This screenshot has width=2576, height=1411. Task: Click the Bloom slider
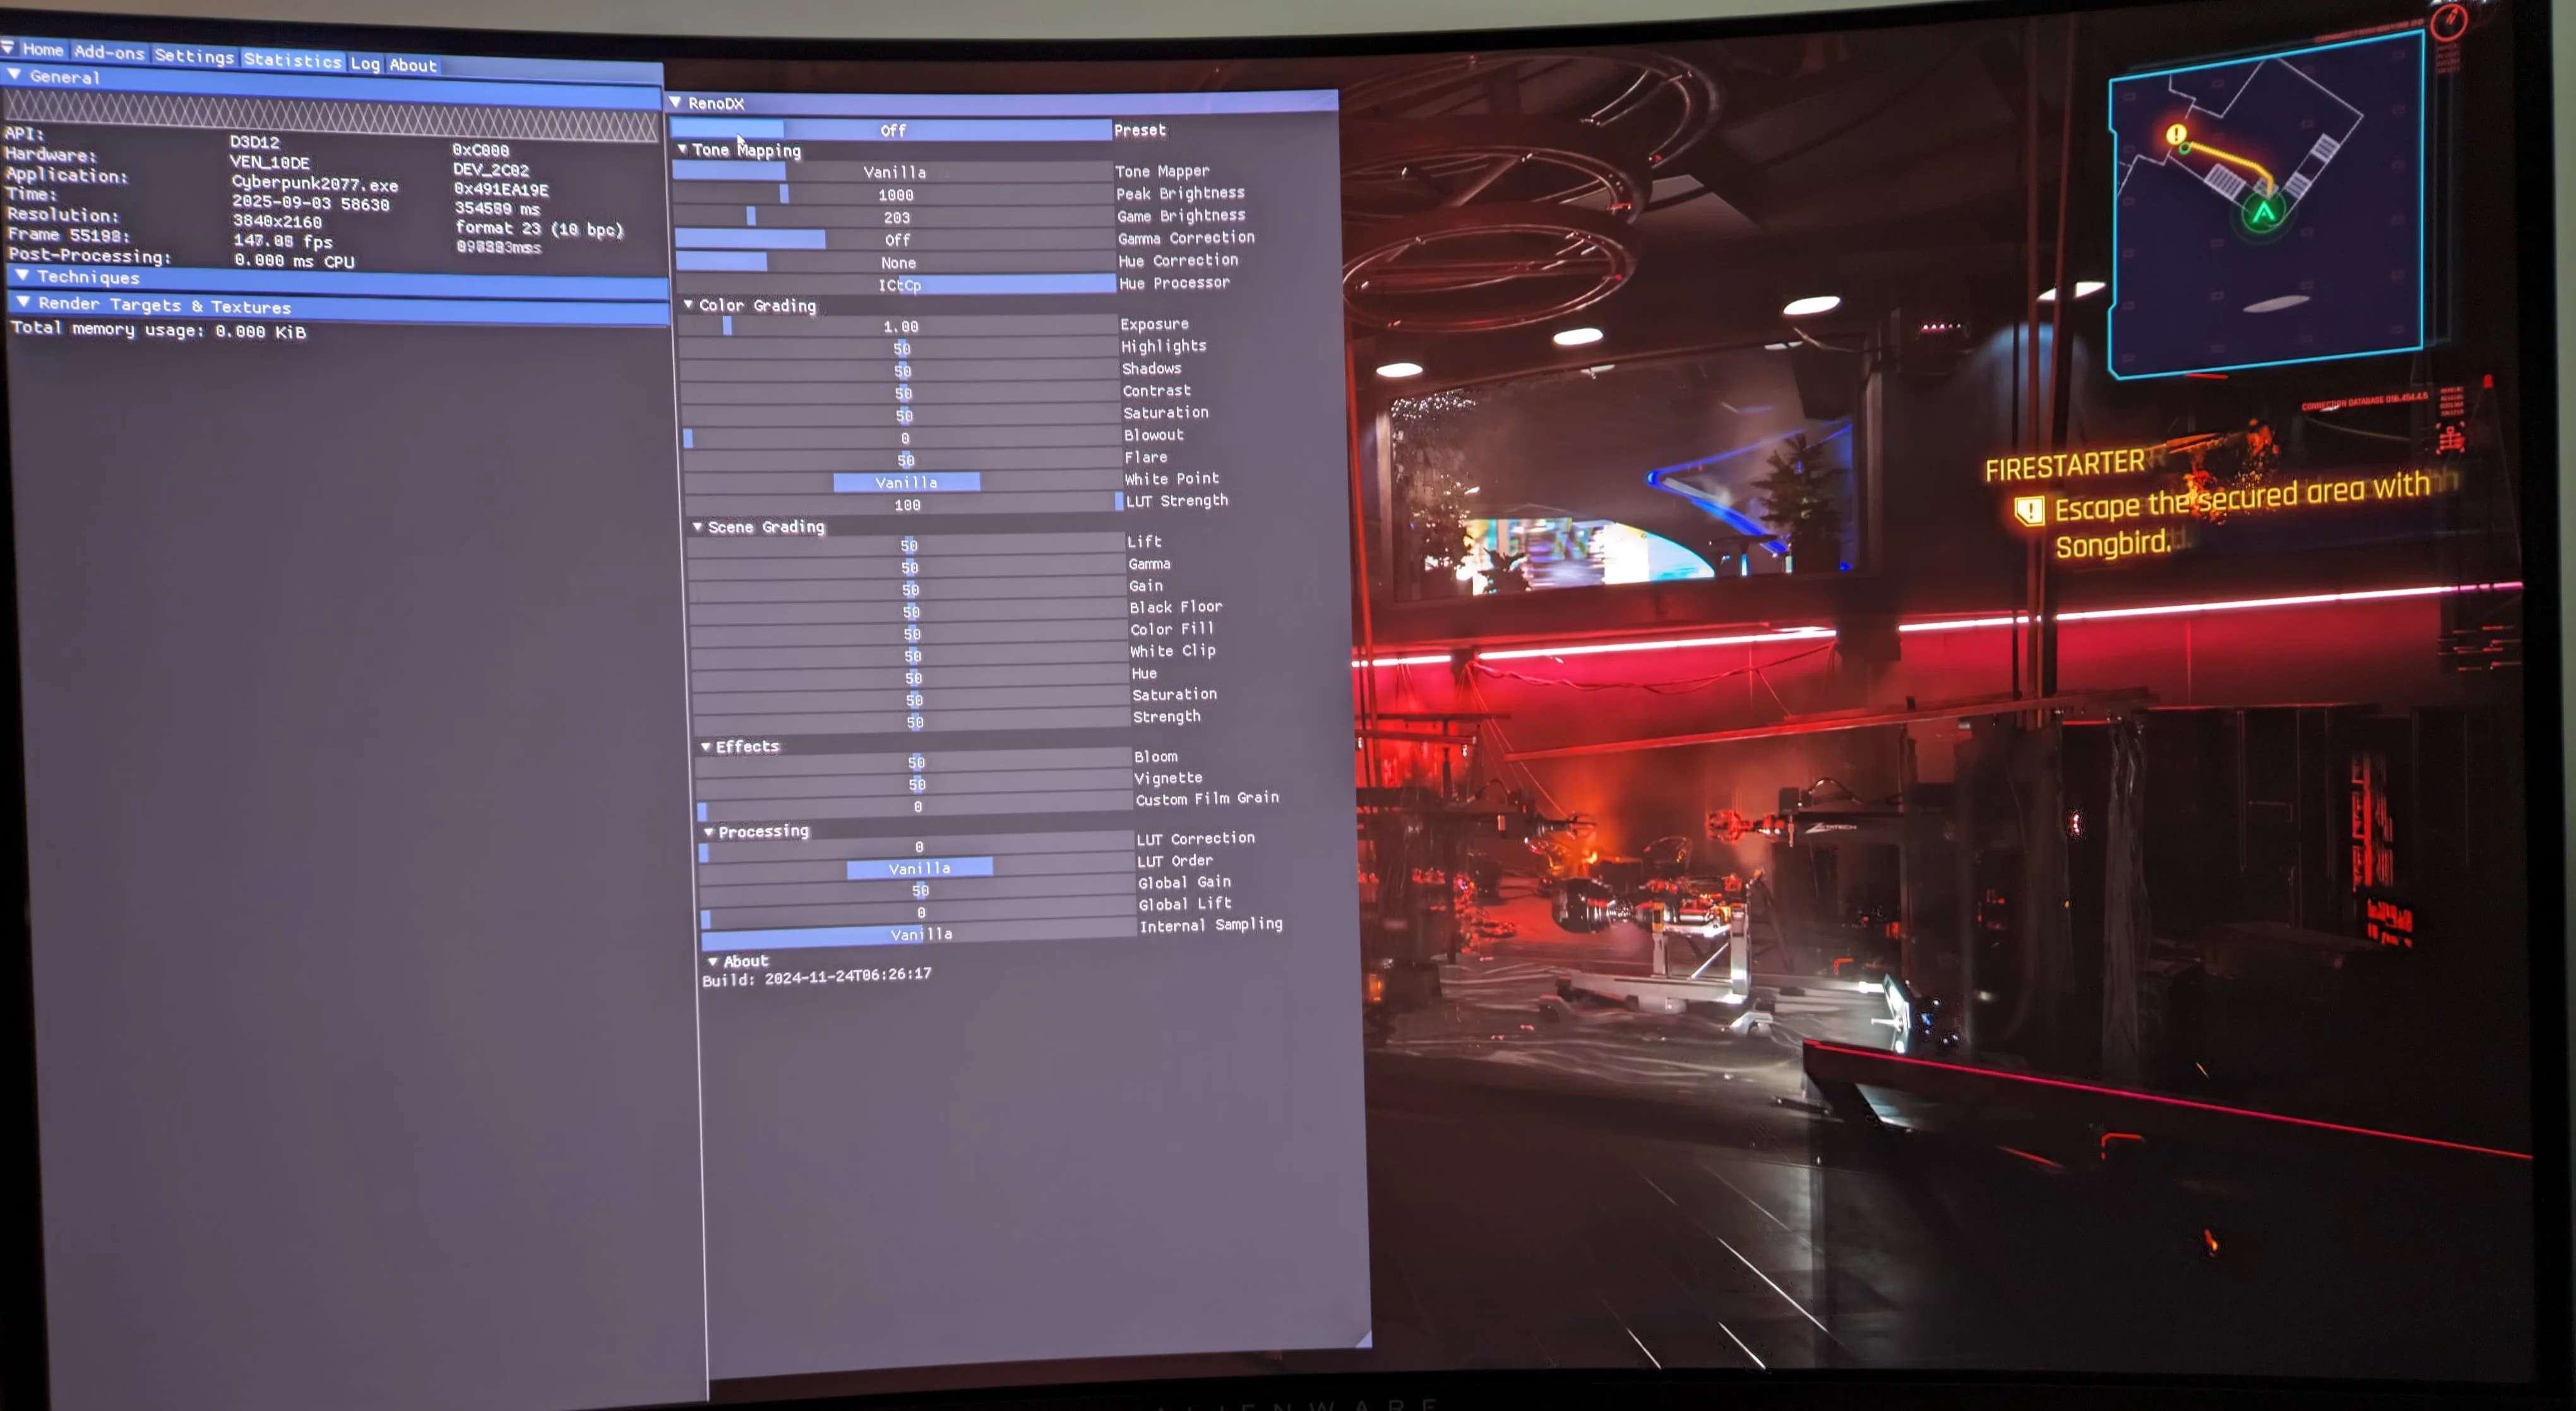click(x=915, y=762)
